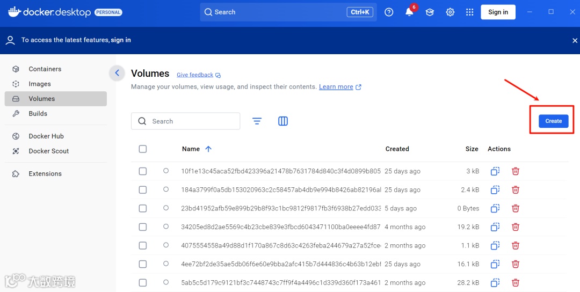
Task: Open Builds in the sidebar
Action: pyautogui.click(x=55, y=113)
